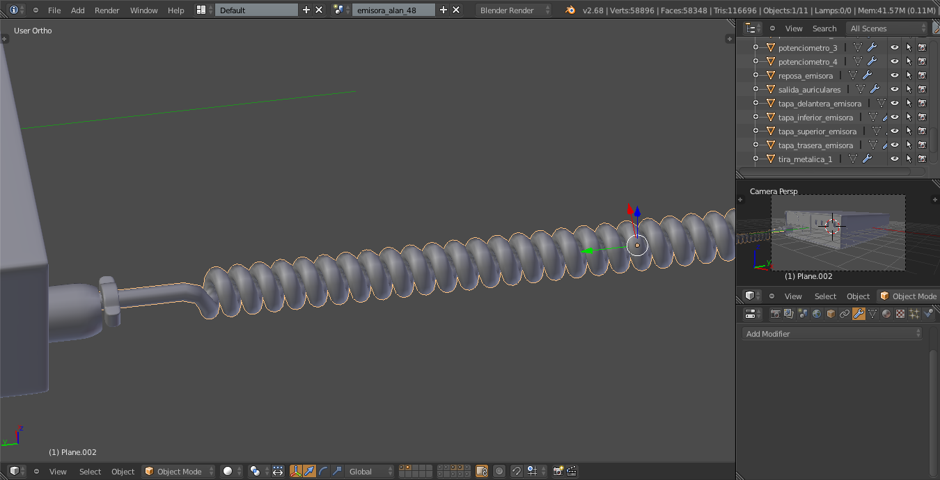Open the World properties tab (globe icon)
Image resolution: width=940 pixels, height=480 pixels.
click(817, 314)
